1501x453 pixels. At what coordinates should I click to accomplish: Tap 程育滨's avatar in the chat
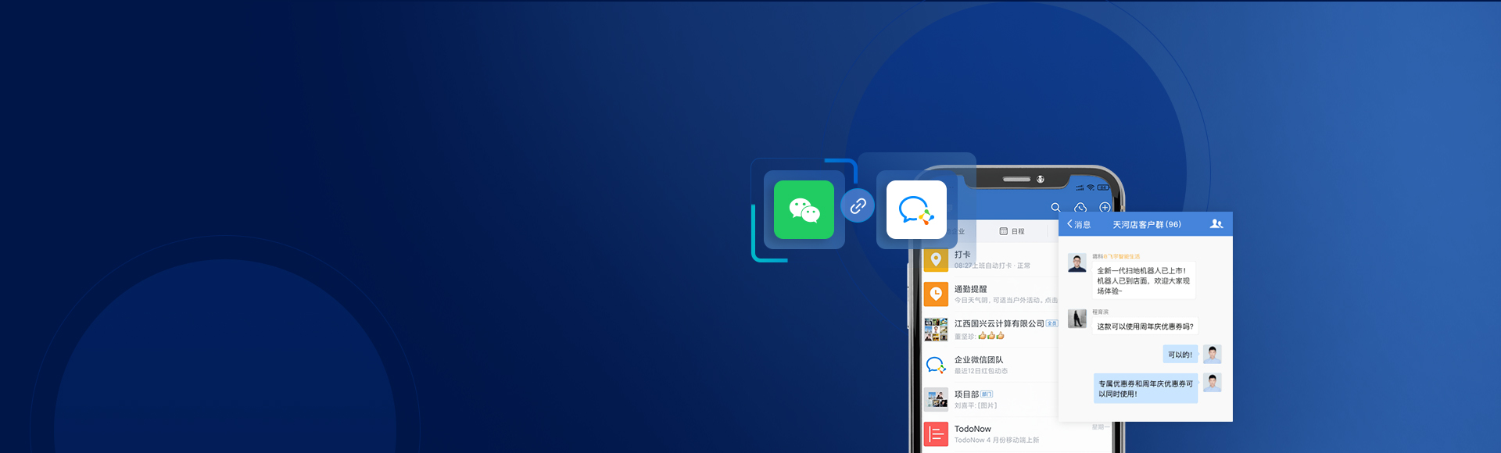1077,319
